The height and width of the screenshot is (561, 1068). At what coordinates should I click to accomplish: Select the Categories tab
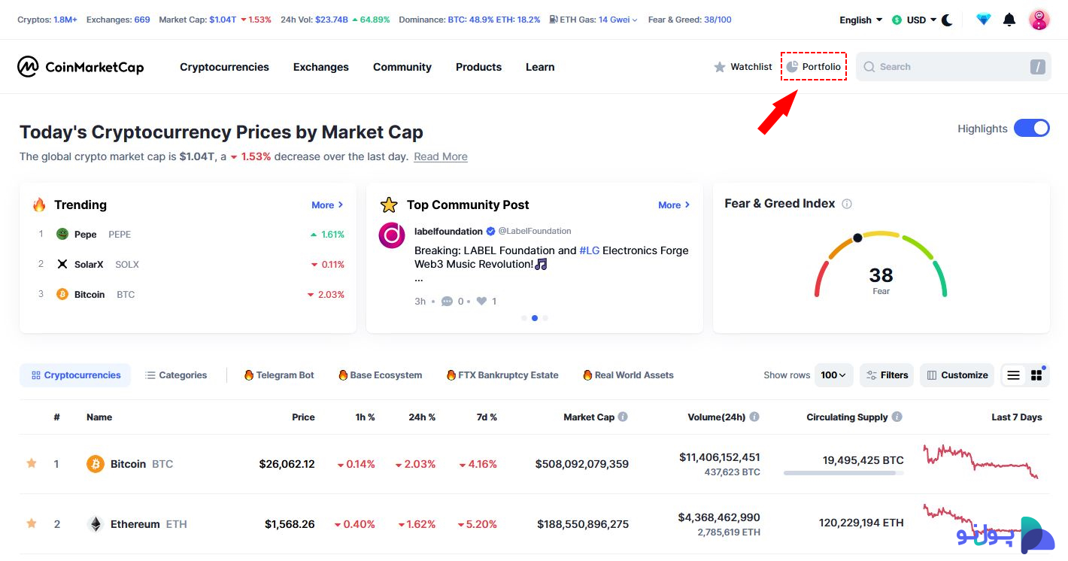point(176,375)
